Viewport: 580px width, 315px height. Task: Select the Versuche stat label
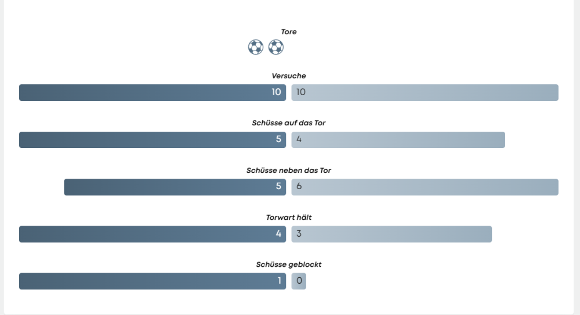pos(289,76)
